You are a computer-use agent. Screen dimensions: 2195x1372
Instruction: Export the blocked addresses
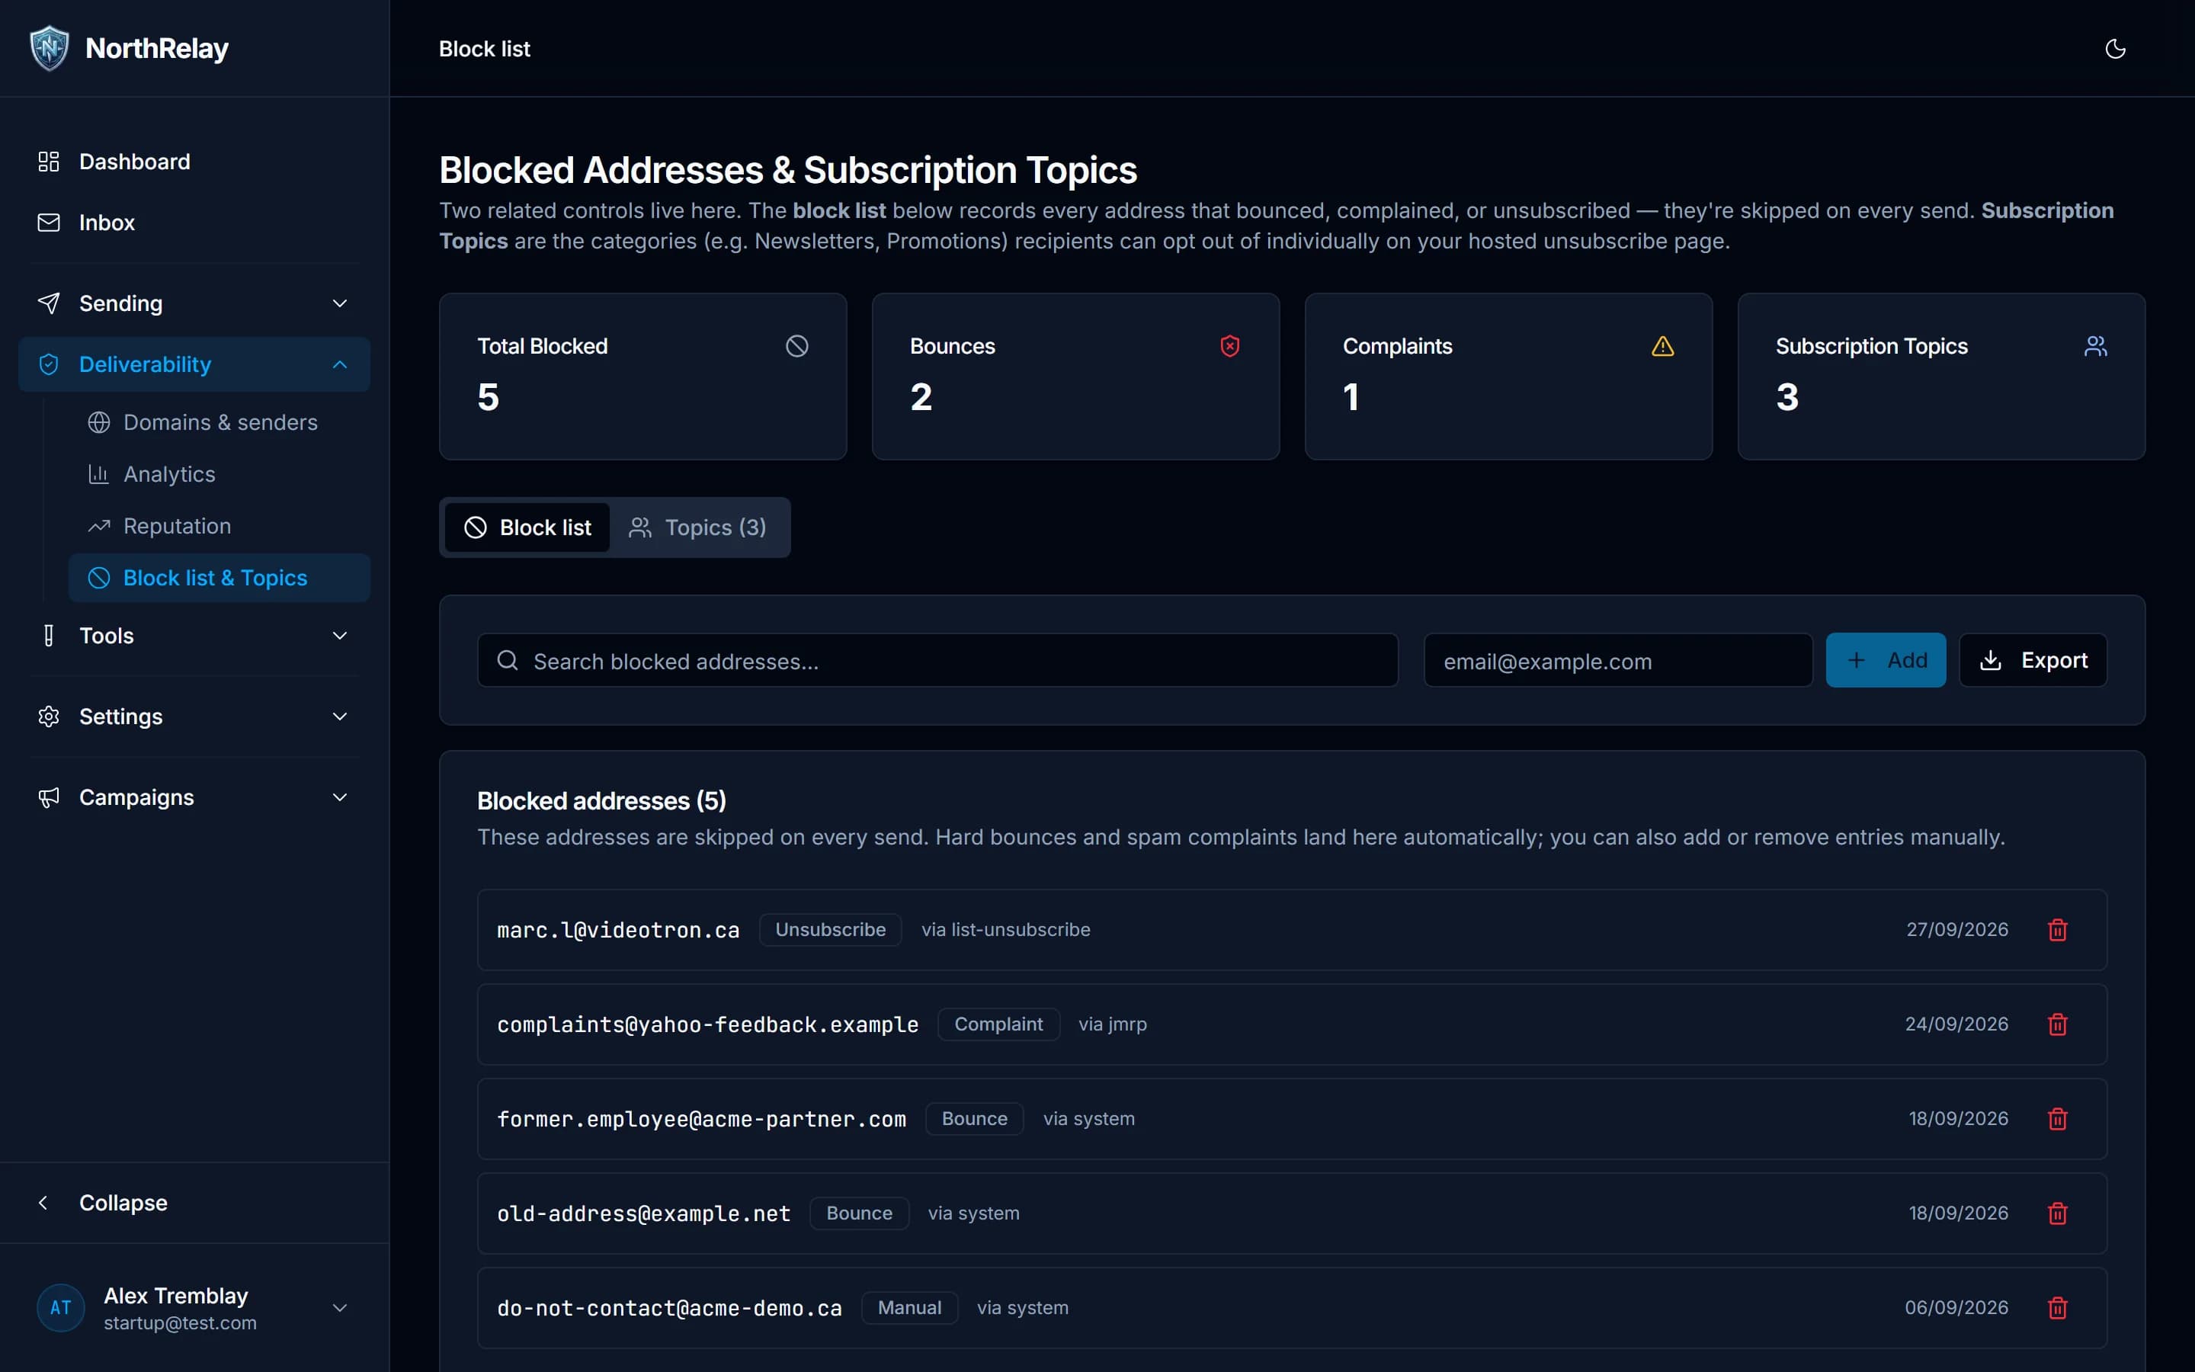click(2033, 659)
